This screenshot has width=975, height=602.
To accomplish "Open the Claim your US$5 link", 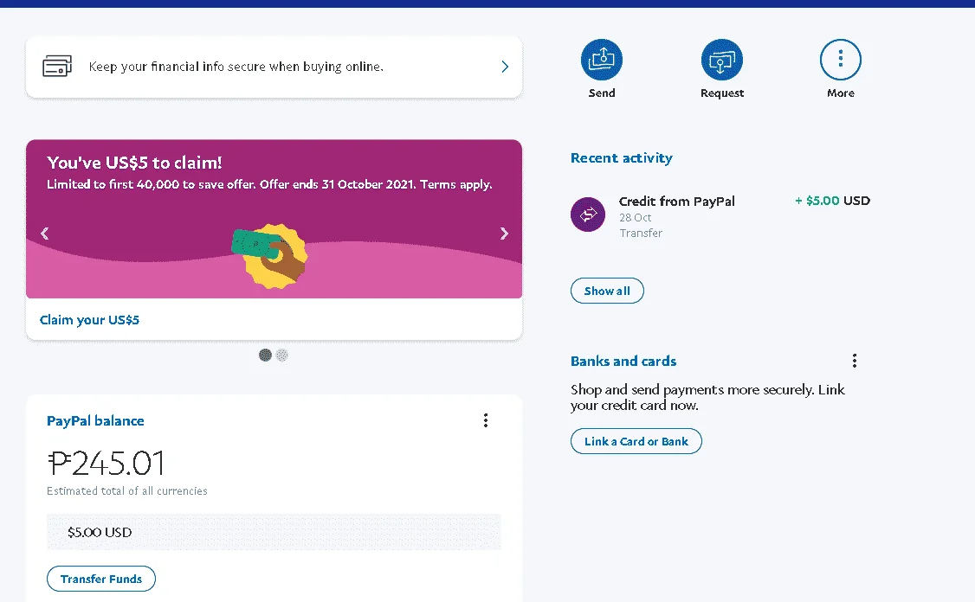I will click(x=89, y=320).
